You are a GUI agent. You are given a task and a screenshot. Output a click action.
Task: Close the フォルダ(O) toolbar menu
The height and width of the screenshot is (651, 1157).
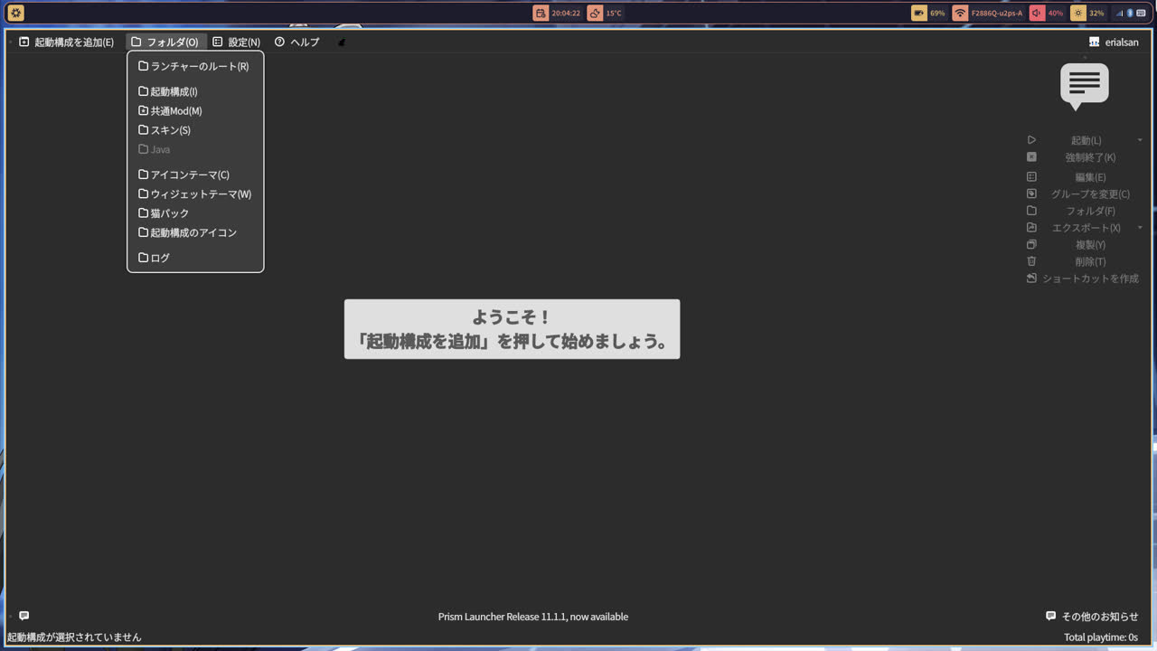tap(165, 42)
